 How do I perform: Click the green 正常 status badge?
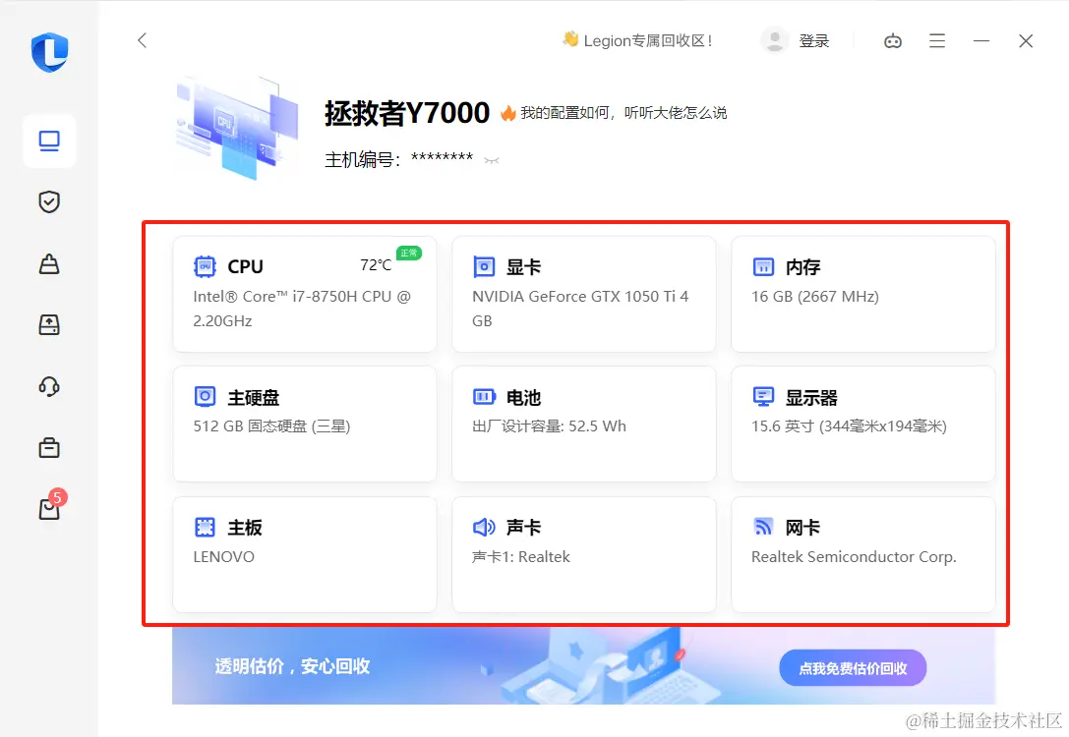pyautogui.click(x=409, y=254)
